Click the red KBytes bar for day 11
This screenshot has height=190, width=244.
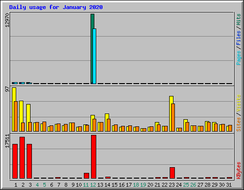pyautogui.click(x=87, y=176)
